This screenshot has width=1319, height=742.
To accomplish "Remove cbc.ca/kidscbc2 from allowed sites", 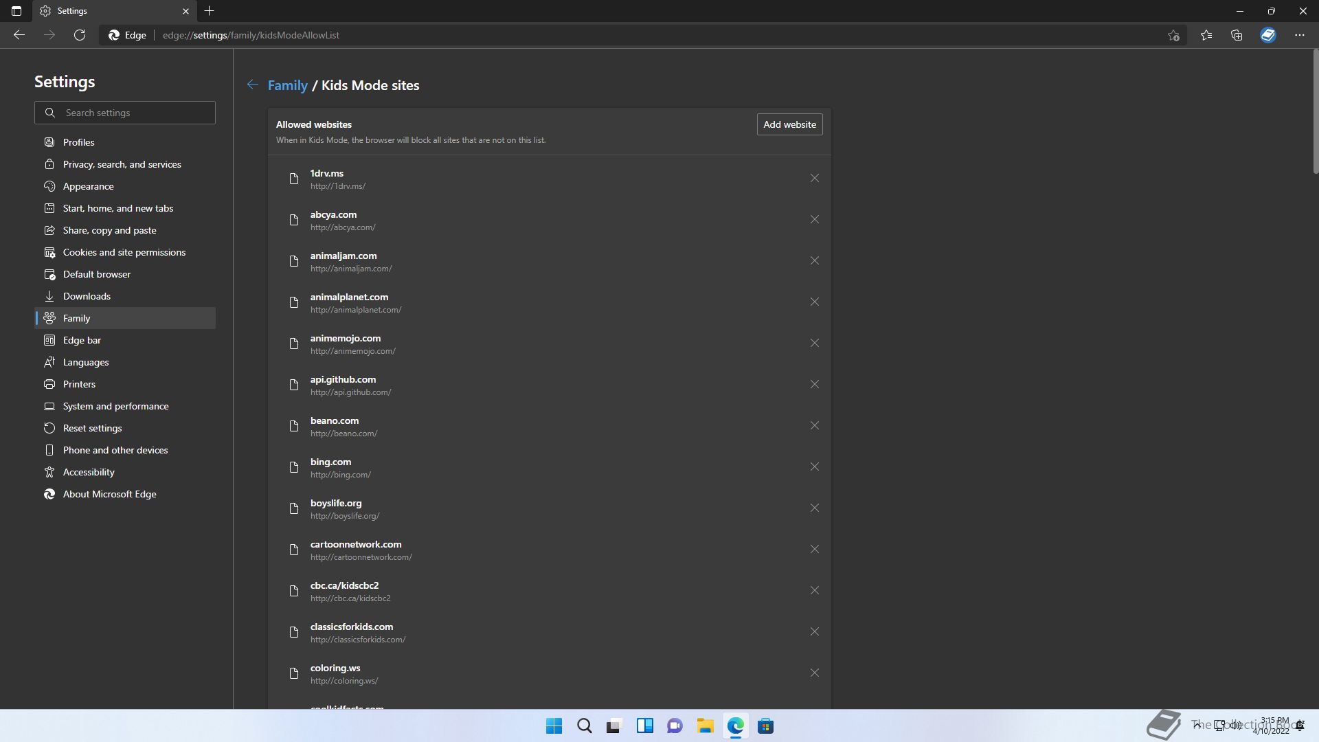I will pos(814,591).
